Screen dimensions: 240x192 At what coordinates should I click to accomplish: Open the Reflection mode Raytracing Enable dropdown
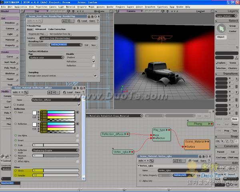[x=56, y=150]
